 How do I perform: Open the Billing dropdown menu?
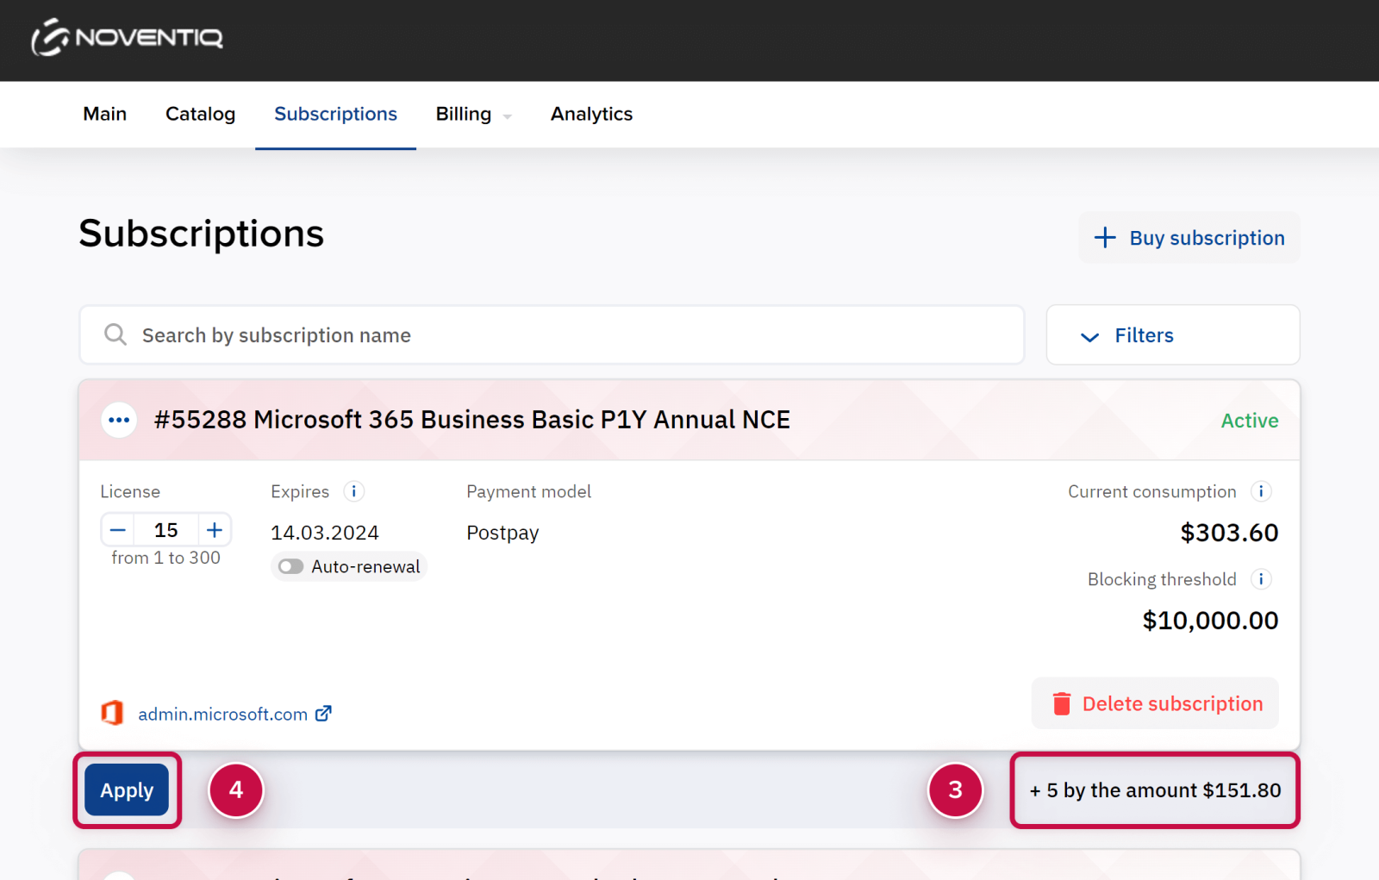click(x=473, y=115)
